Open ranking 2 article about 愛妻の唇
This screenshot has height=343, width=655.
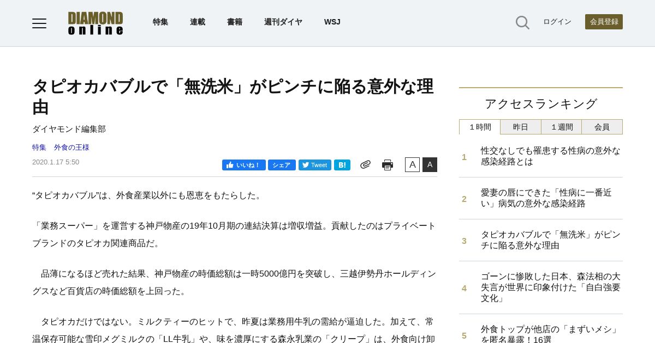546,198
